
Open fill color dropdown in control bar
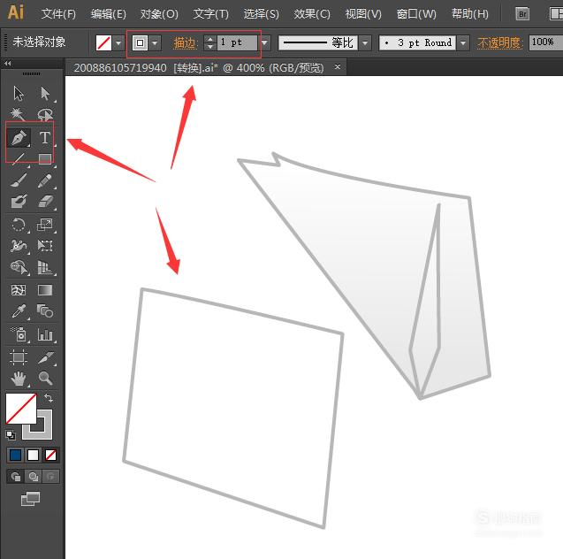[x=118, y=43]
